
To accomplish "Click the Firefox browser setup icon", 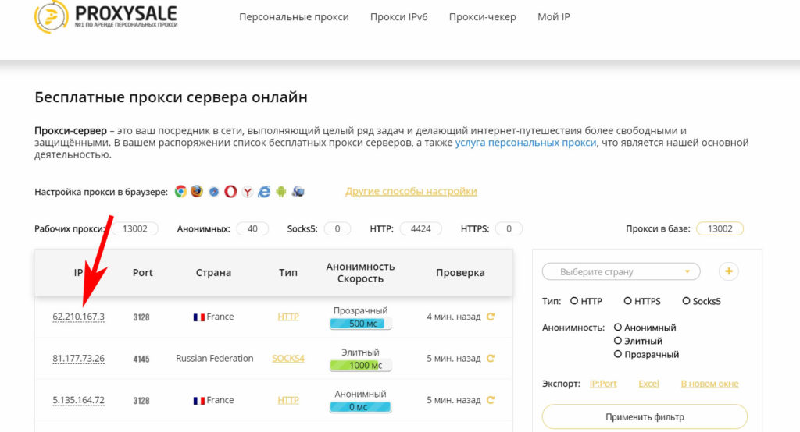I will click(197, 191).
